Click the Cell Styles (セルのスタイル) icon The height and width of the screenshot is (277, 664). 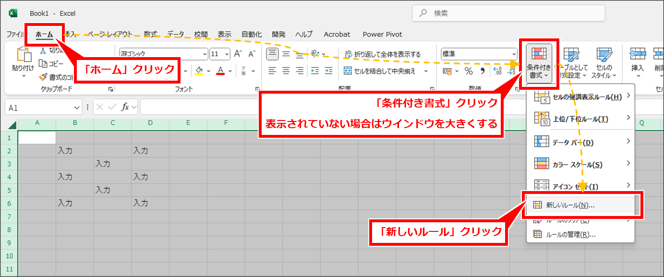coord(604,62)
